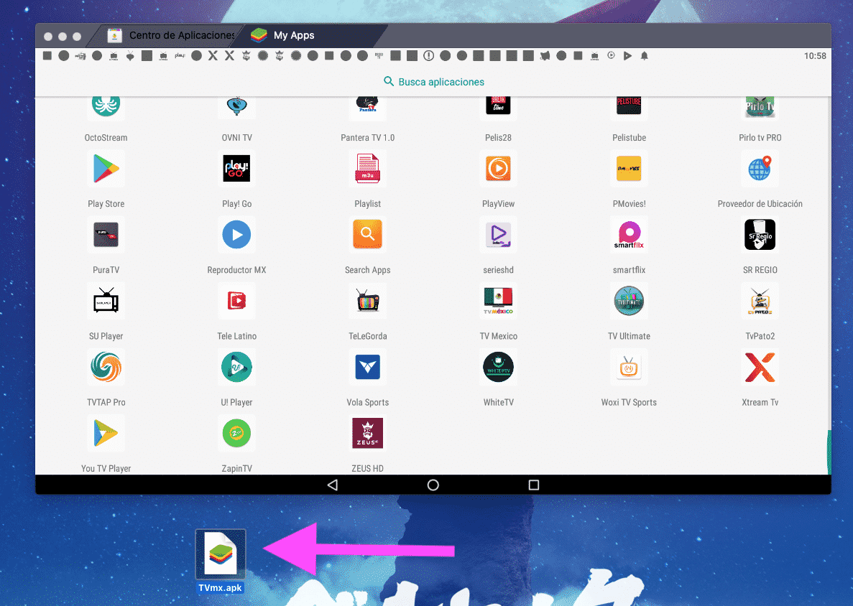
Task: Launch the smartflix app
Action: (629, 235)
